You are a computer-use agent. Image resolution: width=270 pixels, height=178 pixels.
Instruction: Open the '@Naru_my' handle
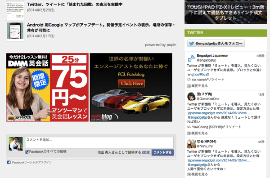205,146
